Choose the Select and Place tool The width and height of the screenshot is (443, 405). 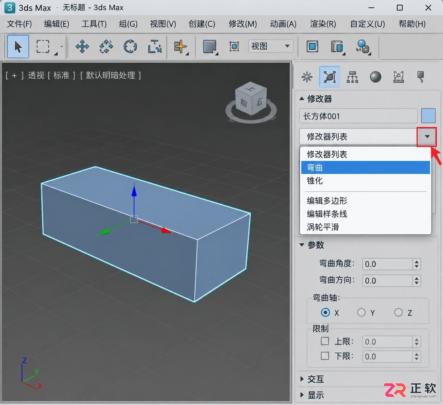(x=106, y=46)
